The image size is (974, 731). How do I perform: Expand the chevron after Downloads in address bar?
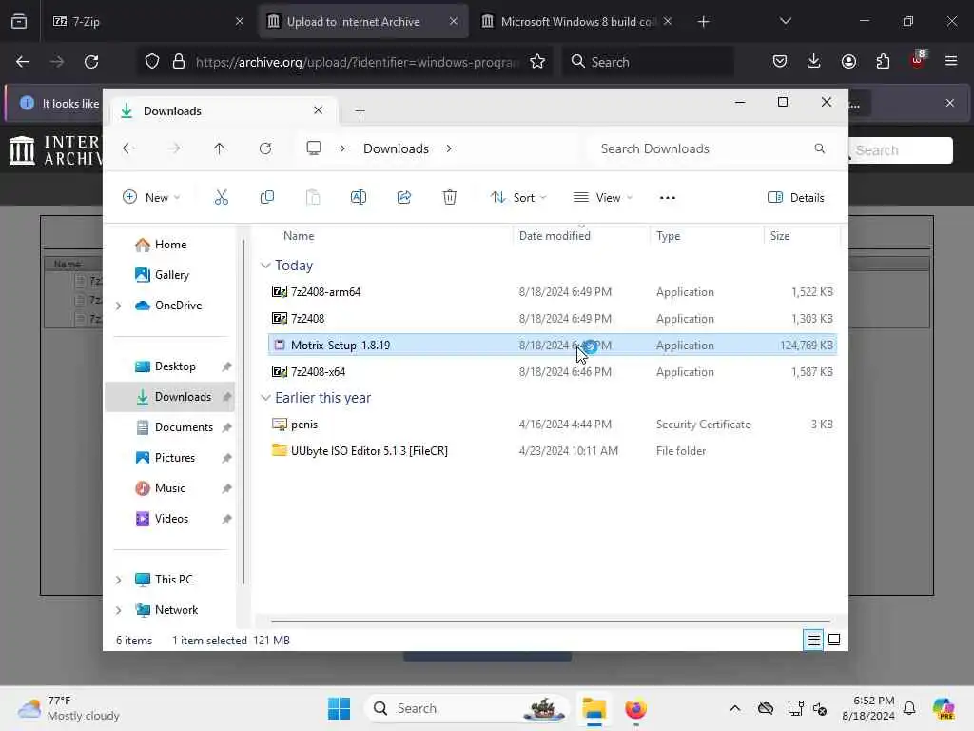pyautogui.click(x=449, y=148)
